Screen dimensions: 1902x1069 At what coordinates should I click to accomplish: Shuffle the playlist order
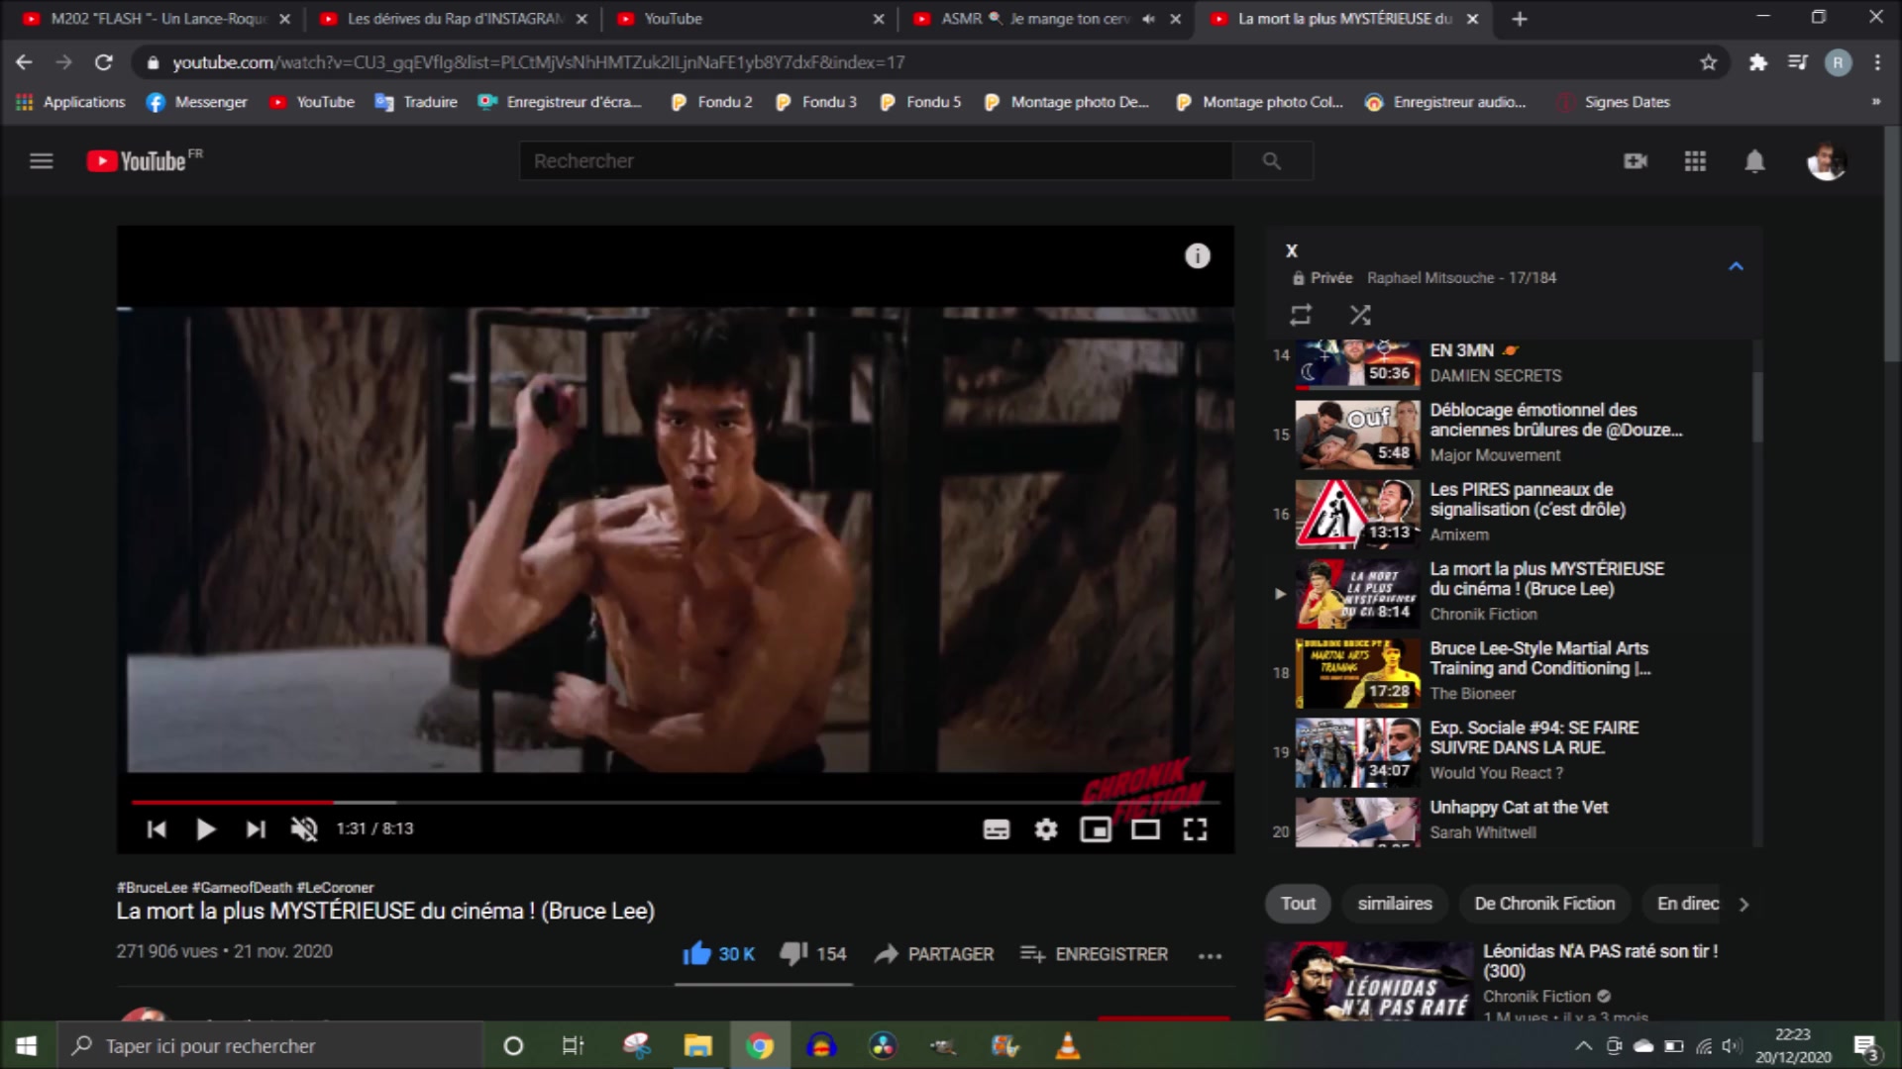1360,315
